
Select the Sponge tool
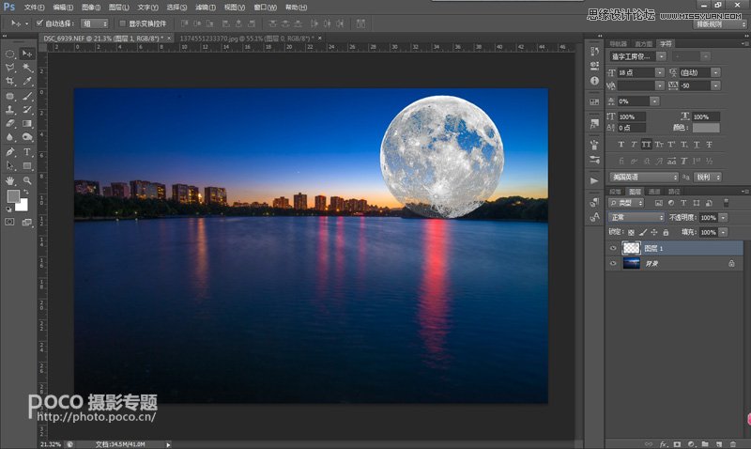point(27,137)
